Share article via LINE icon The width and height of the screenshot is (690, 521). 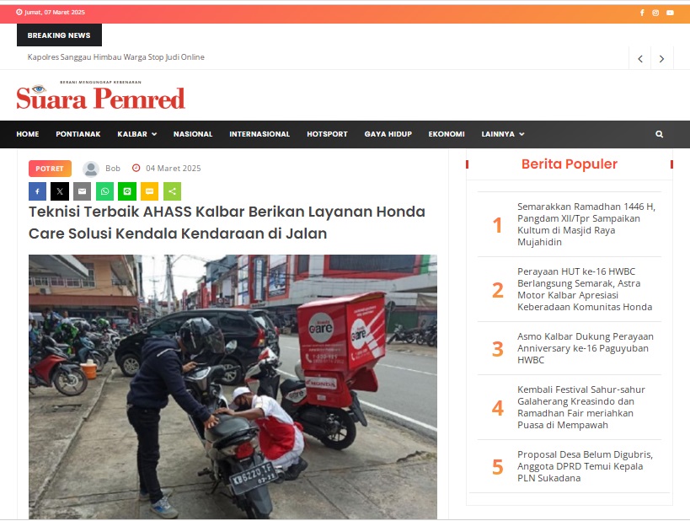tap(127, 191)
